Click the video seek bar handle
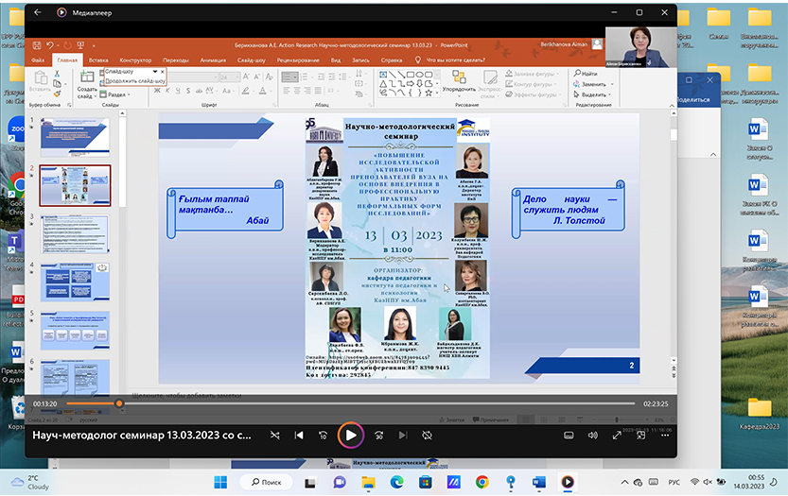 119,403
